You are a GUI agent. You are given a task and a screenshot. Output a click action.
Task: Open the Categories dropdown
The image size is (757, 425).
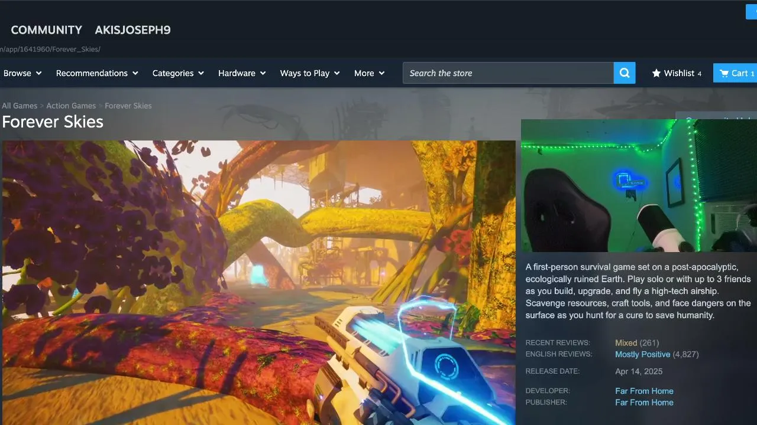(x=178, y=73)
